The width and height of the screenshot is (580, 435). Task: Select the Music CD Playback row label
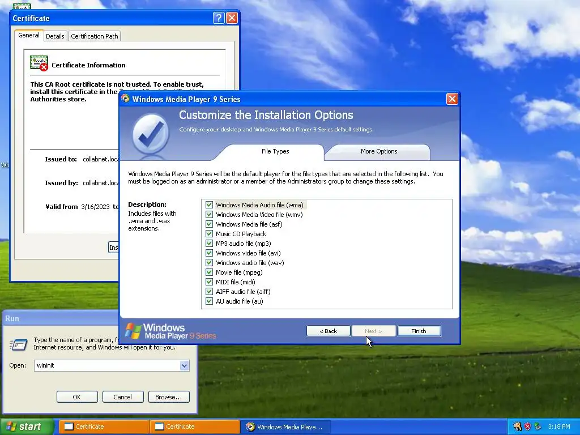241,234
